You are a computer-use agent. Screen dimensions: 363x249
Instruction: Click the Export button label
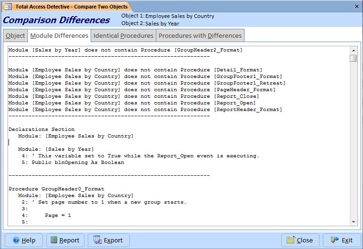(x=113, y=240)
